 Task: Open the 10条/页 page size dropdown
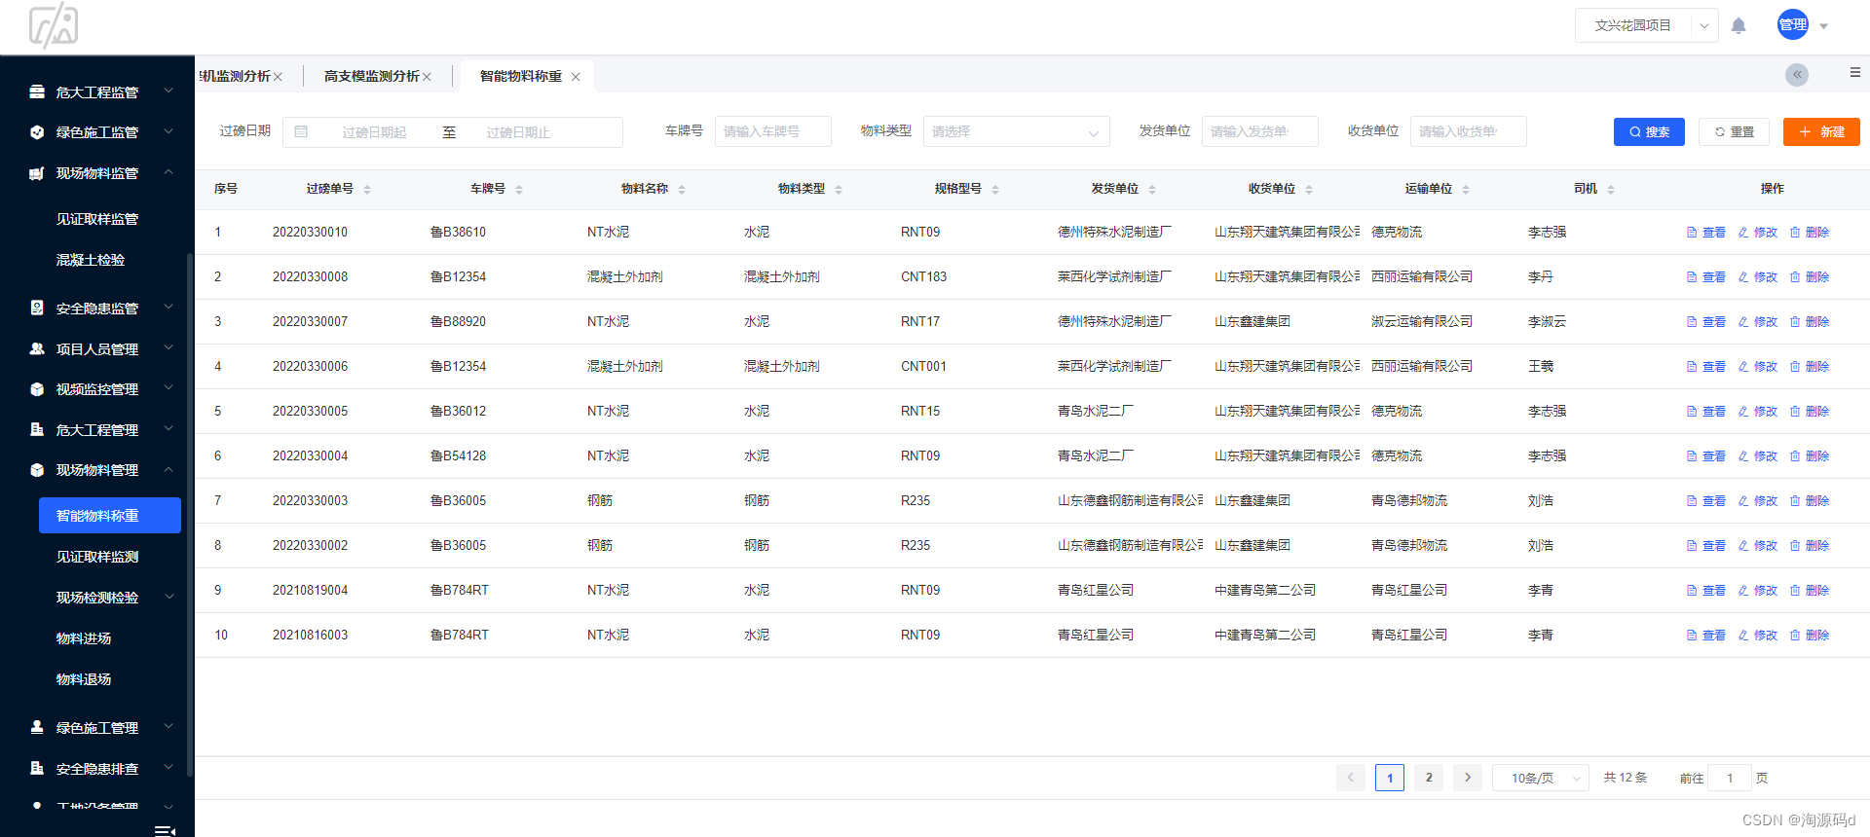pyautogui.click(x=1541, y=778)
